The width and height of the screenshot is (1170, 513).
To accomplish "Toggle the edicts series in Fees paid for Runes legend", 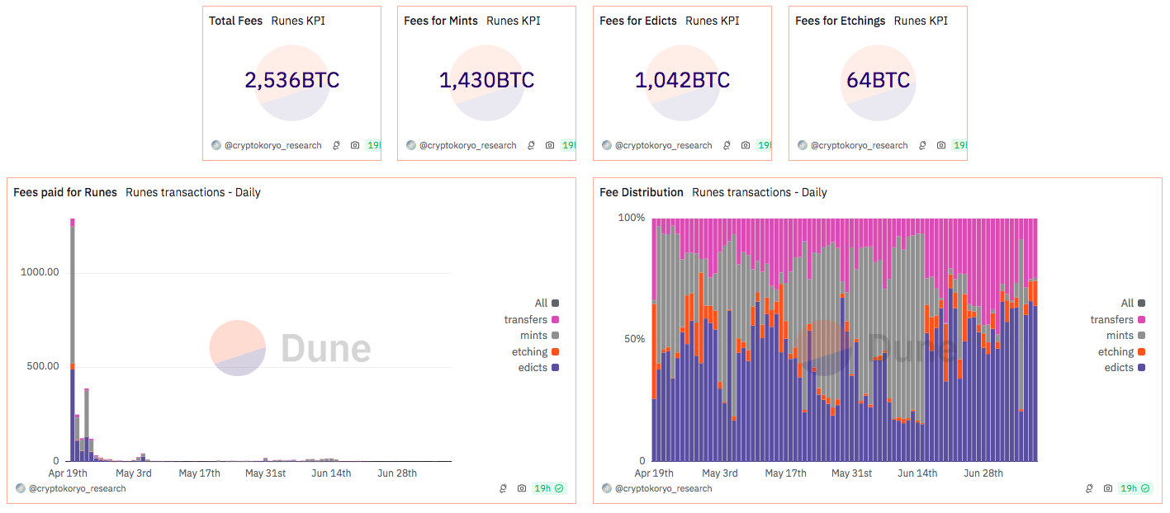I will click(539, 367).
